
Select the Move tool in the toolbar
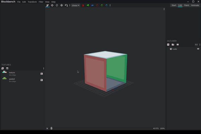pos(48,5)
